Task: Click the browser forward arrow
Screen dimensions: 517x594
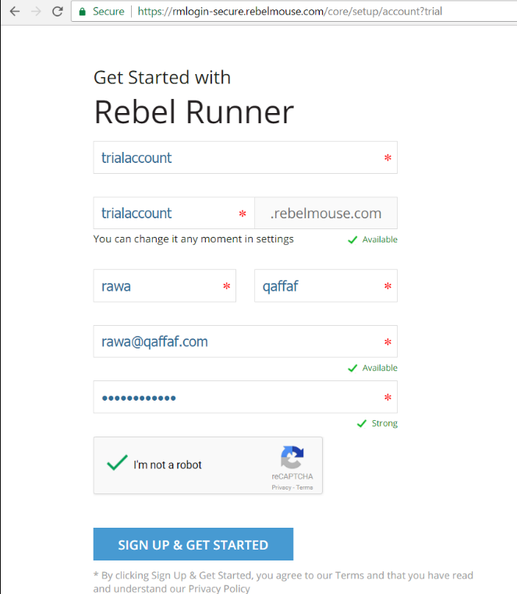Action: coord(36,12)
